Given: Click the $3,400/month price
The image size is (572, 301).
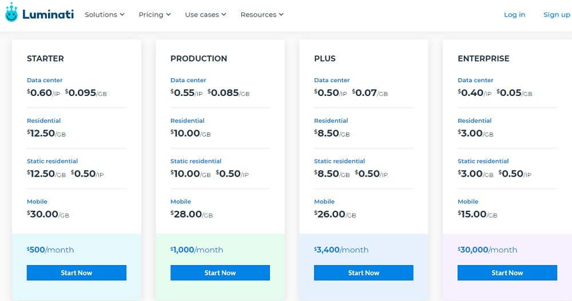Looking at the screenshot, I should click(x=341, y=250).
